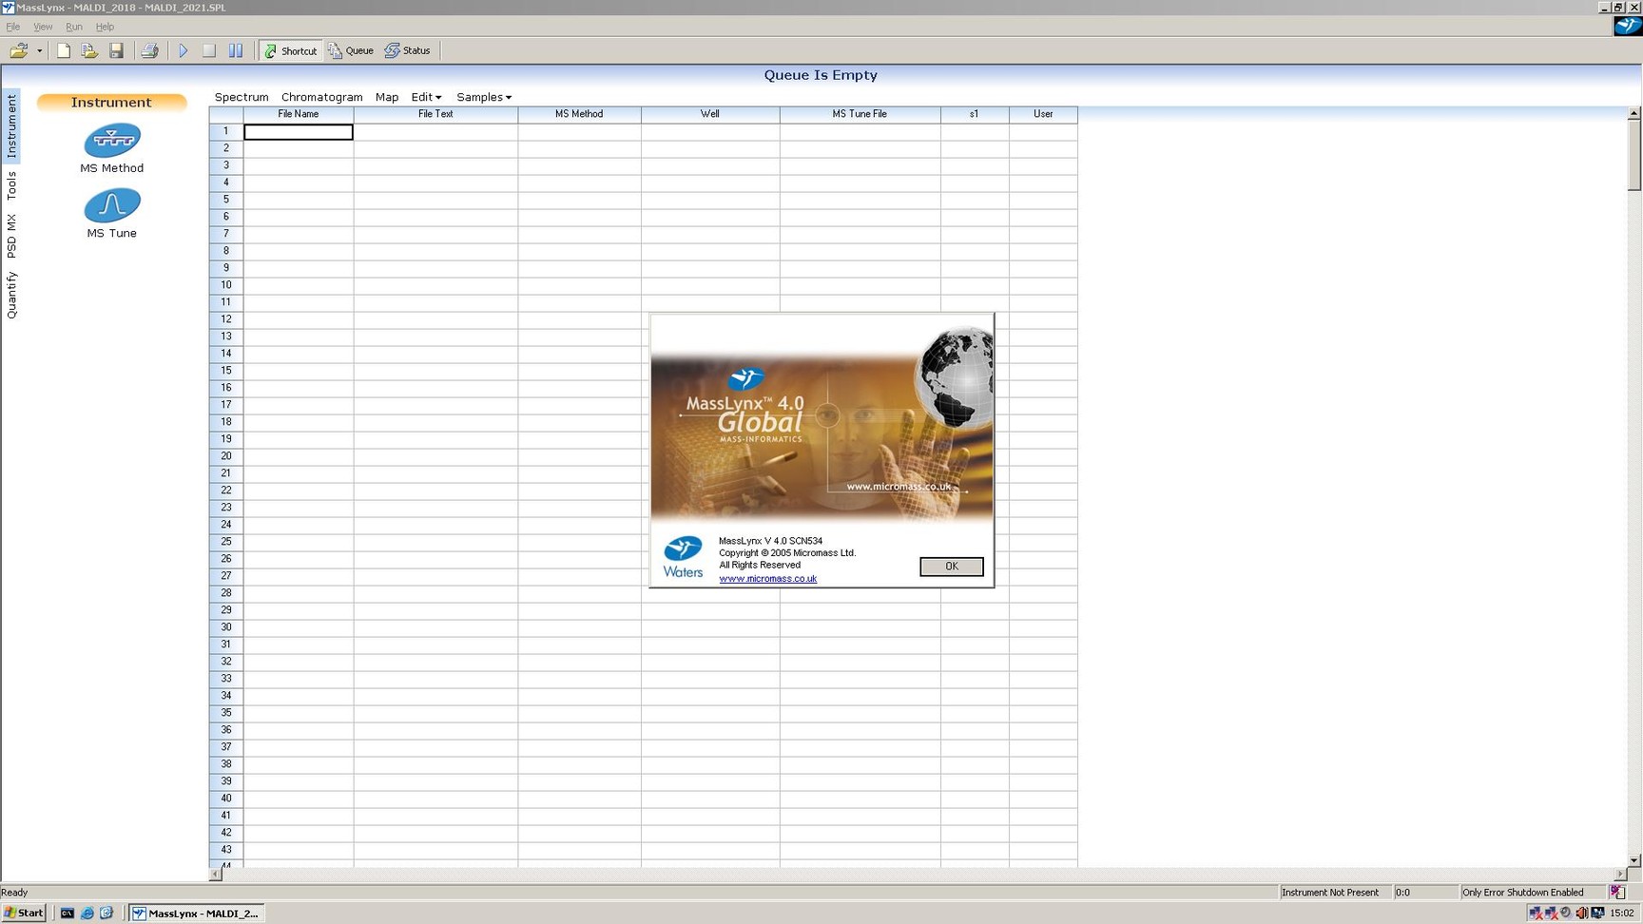Open the Run menu
Screen dimensions: 1643x924
pos(73,26)
